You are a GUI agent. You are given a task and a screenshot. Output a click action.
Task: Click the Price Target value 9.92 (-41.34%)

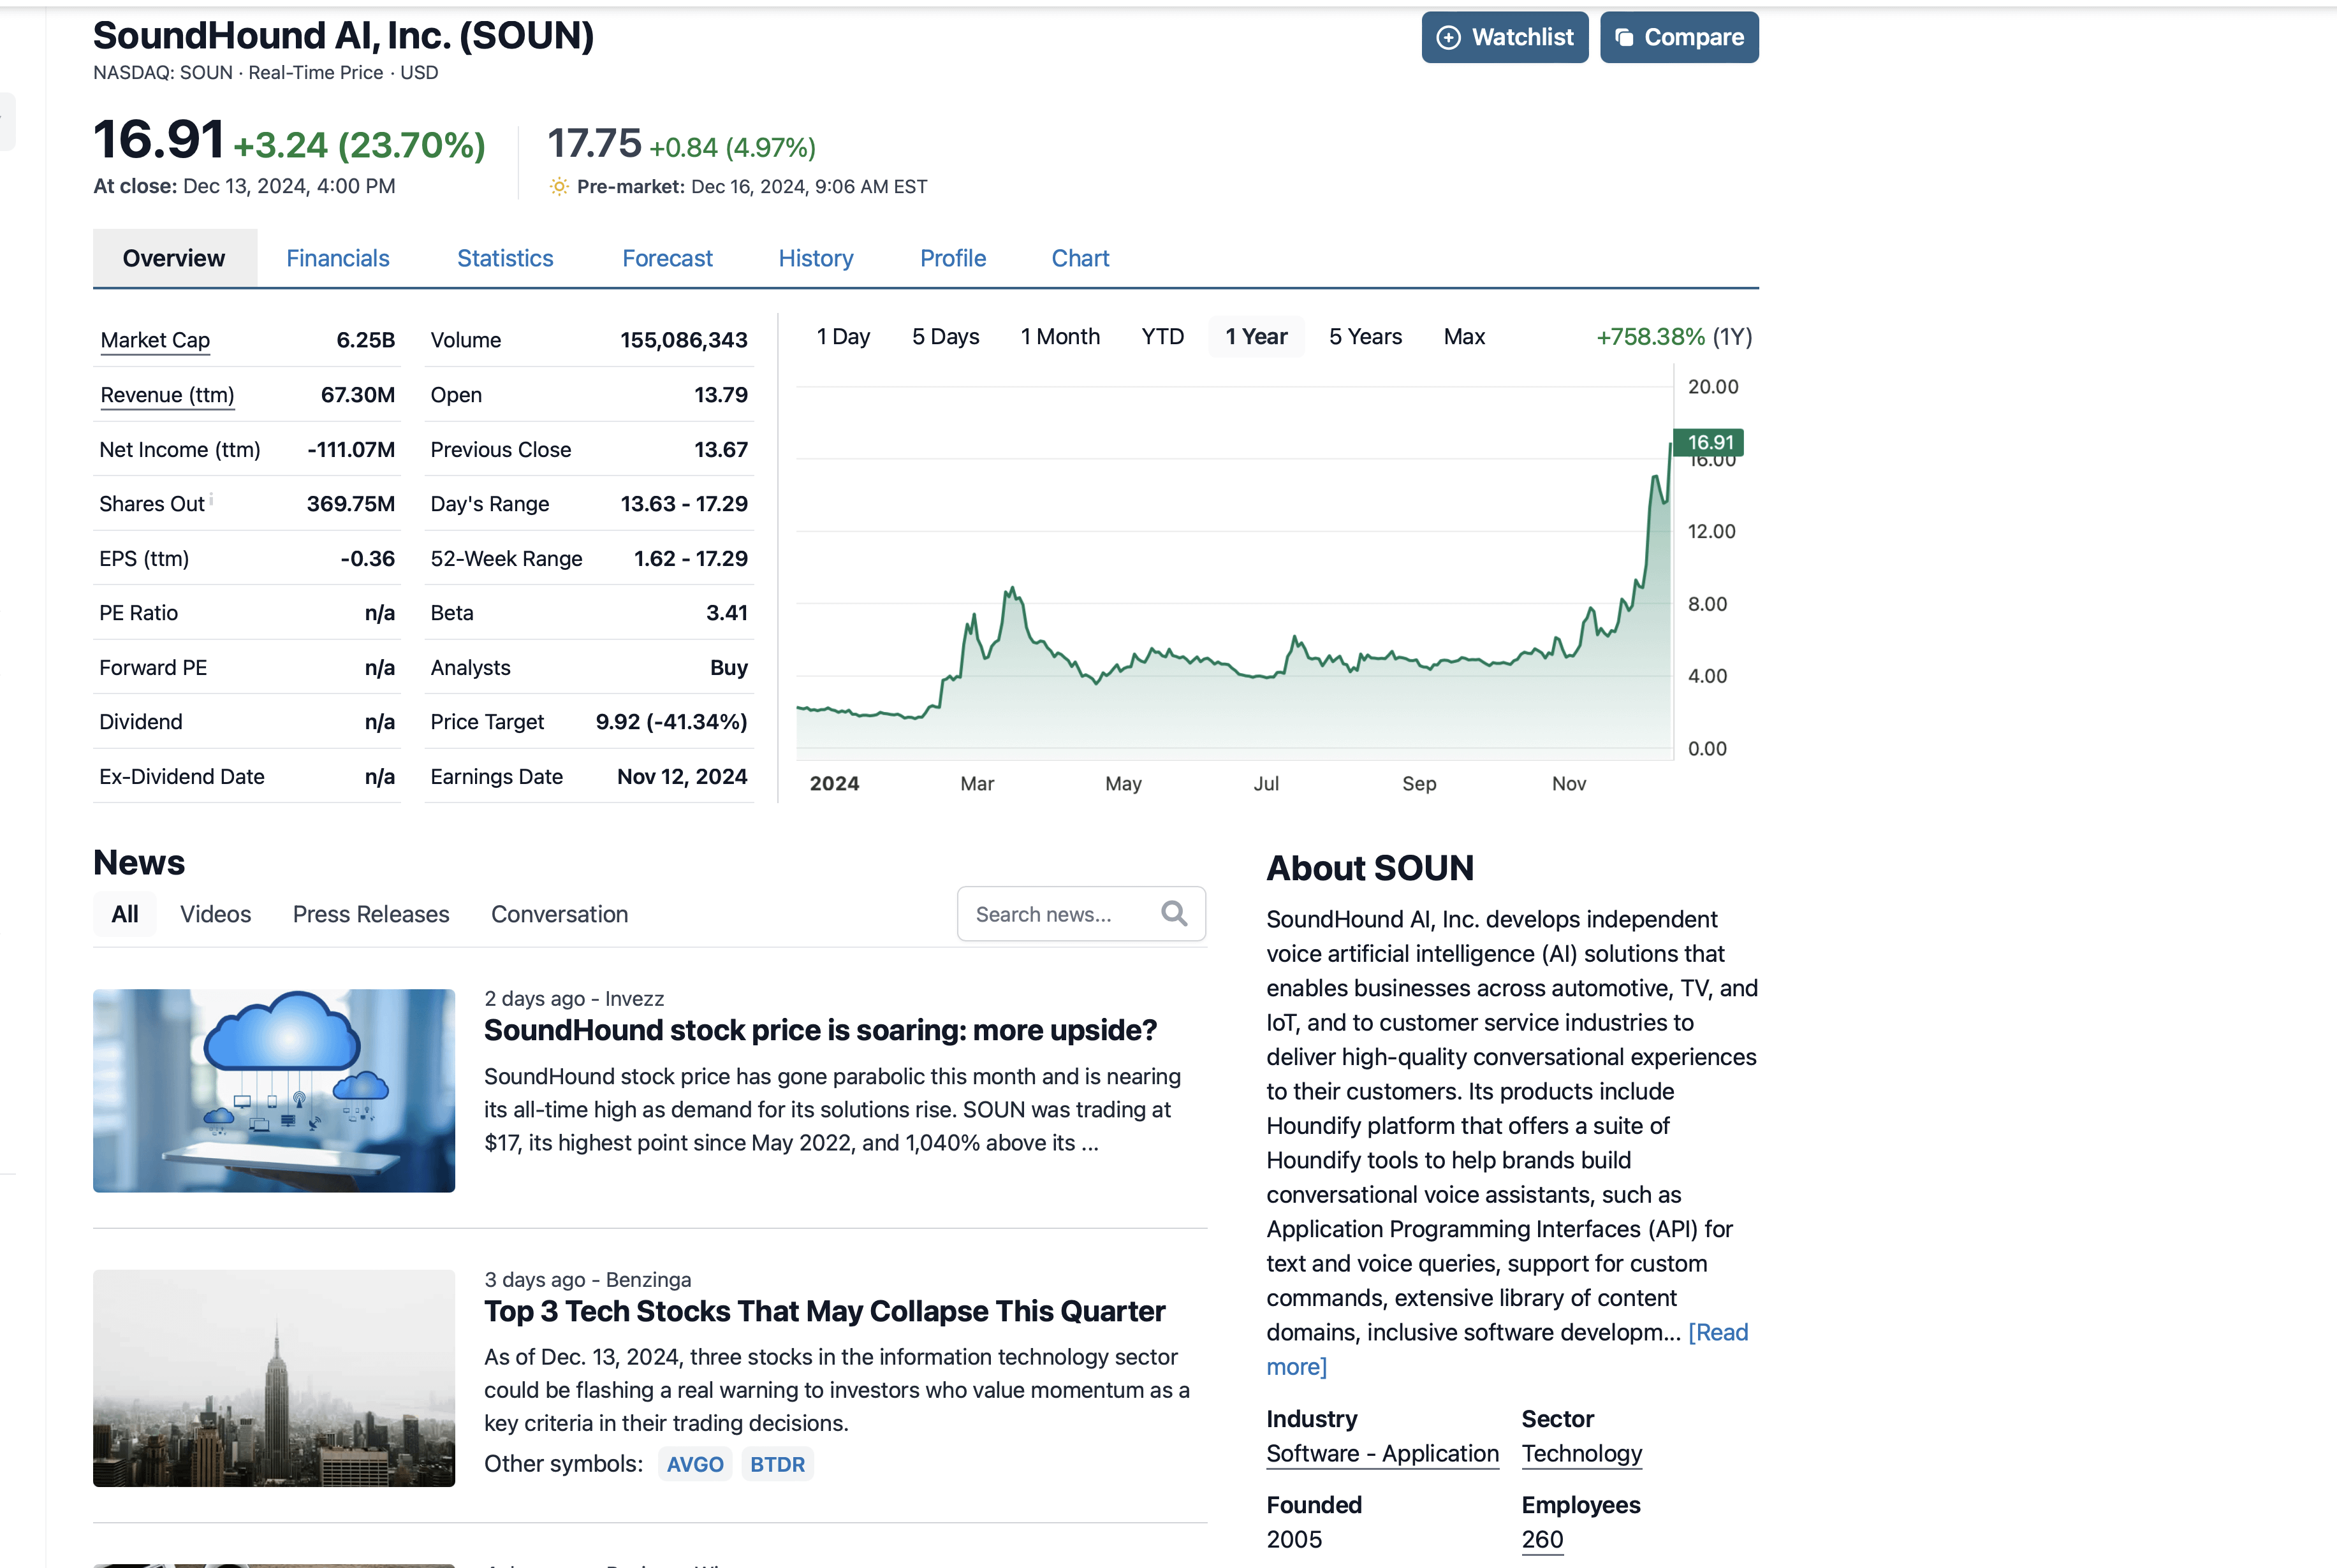(x=671, y=722)
